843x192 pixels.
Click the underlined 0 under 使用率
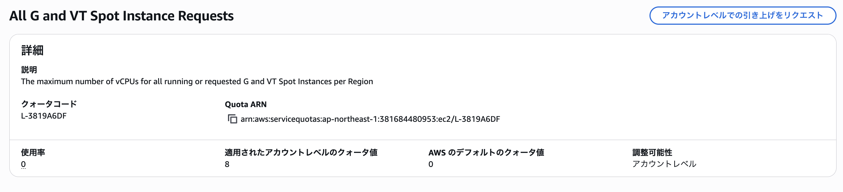[x=23, y=164]
